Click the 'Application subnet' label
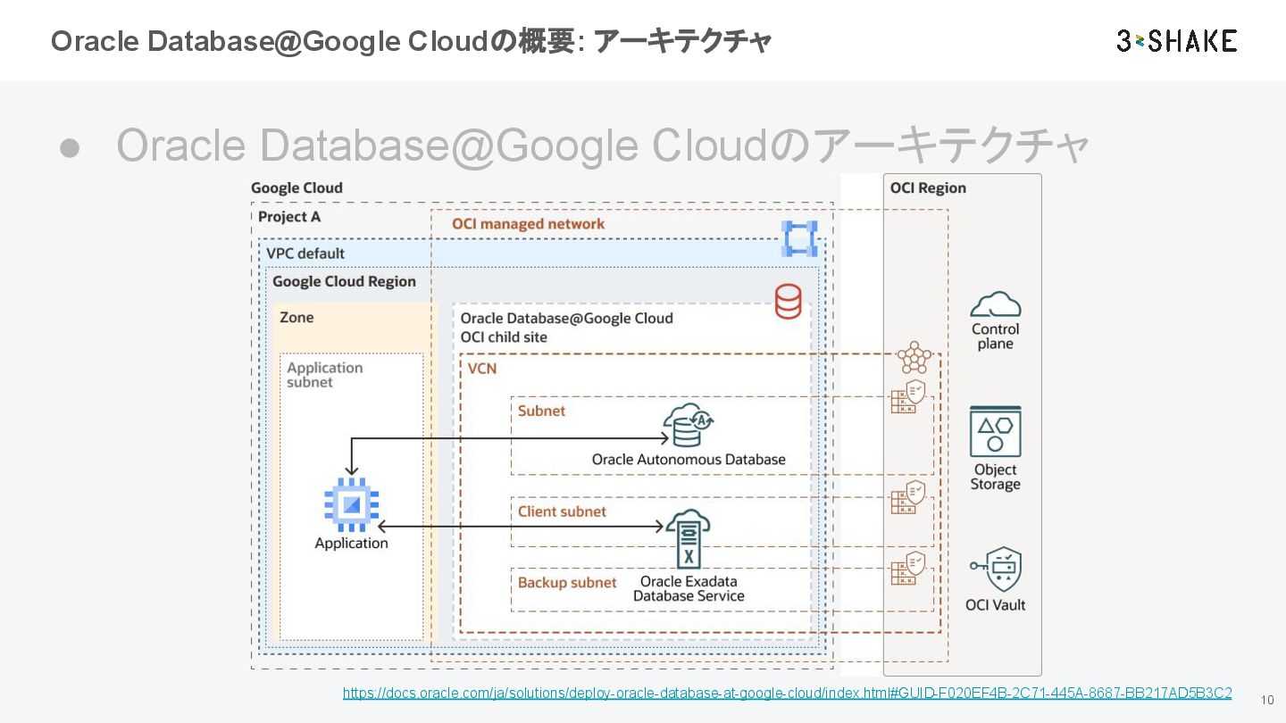Image resolution: width=1286 pixels, height=723 pixels. point(325,375)
